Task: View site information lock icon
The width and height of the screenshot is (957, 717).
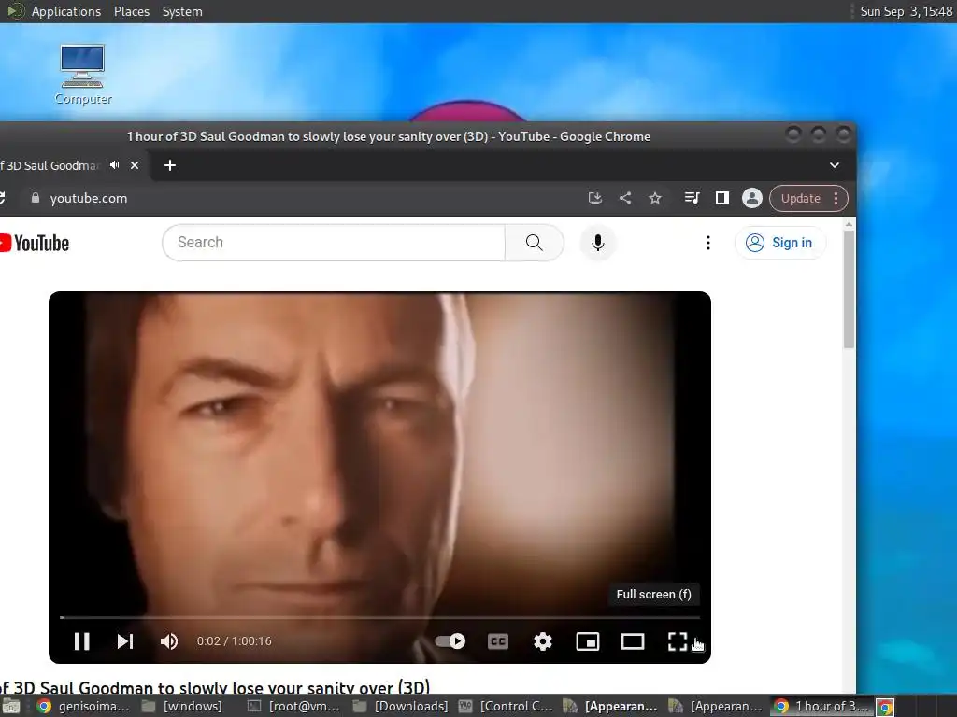Action: click(36, 198)
